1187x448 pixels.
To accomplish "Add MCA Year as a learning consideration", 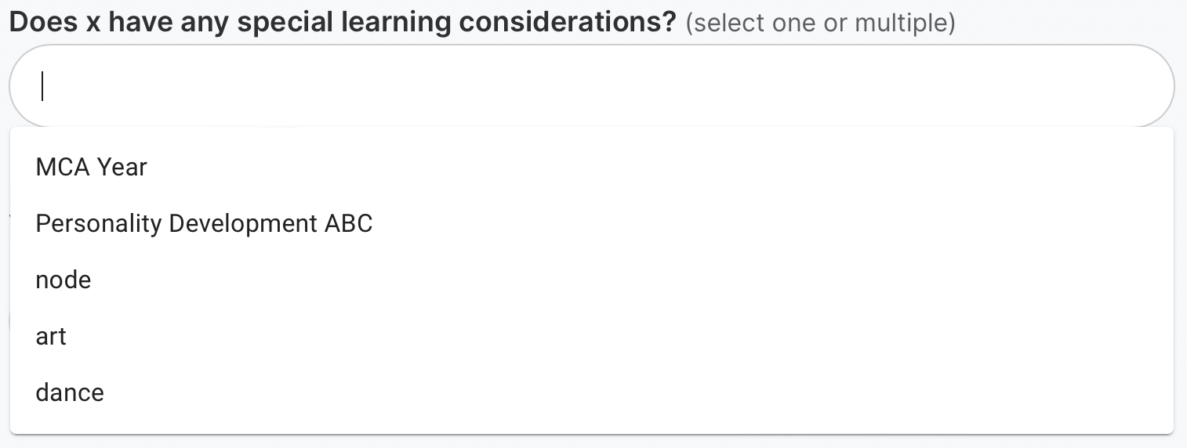I will click(92, 167).
